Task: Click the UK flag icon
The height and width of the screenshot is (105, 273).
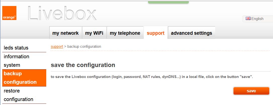Action: (248, 18)
